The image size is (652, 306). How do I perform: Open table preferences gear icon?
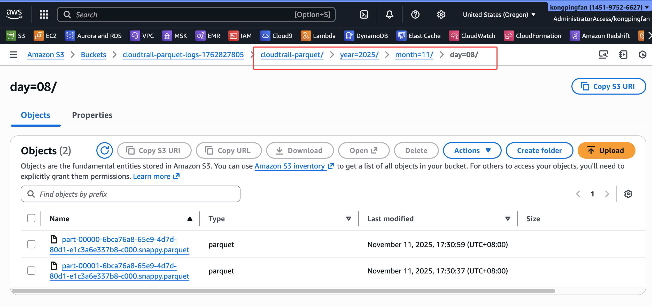[x=628, y=194]
